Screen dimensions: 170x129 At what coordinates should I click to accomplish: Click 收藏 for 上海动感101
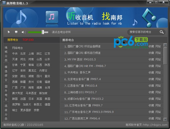click(x=151, y=92)
